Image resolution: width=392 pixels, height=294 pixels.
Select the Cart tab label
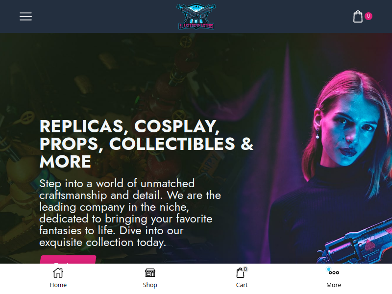click(x=242, y=285)
